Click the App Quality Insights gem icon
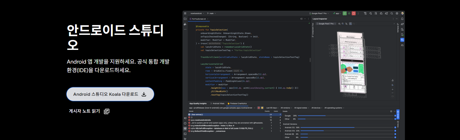This screenshot has height=140, width=460. point(185,128)
